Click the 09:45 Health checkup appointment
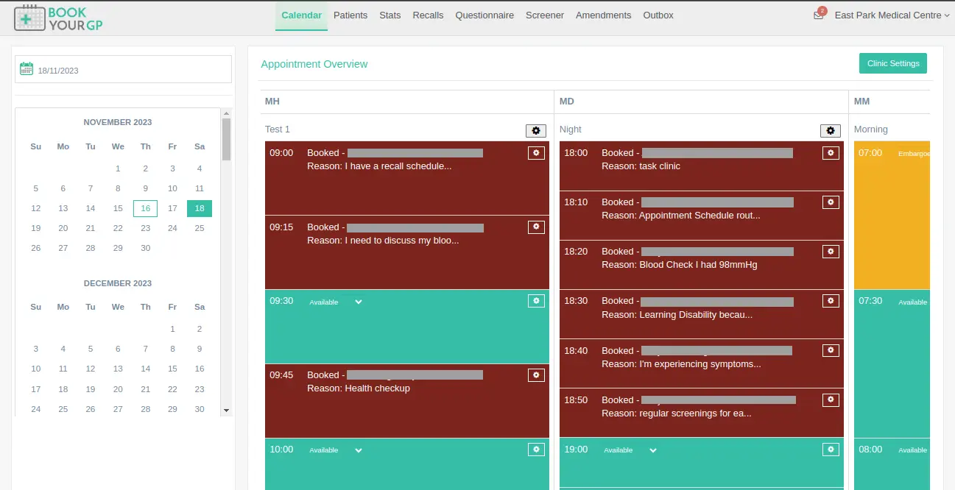Image resolution: width=955 pixels, height=490 pixels. pyautogui.click(x=407, y=400)
